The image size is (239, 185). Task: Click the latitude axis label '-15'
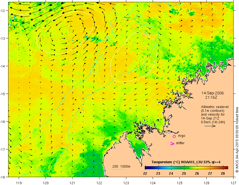tap(3, 94)
